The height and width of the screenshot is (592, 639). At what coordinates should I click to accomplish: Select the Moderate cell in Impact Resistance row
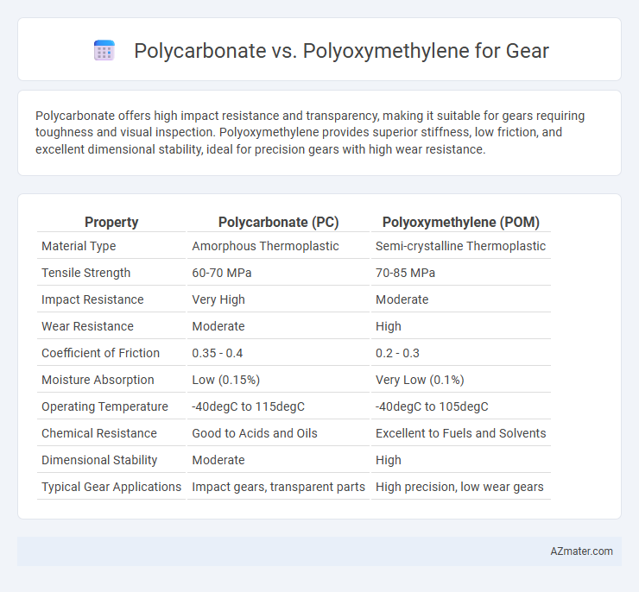[x=402, y=299]
